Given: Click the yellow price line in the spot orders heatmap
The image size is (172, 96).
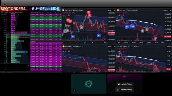Looking at the screenshot, I should (18, 37).
